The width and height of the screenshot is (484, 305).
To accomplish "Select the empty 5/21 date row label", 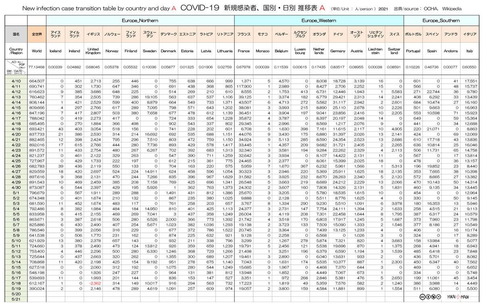I will coord(16,299).
